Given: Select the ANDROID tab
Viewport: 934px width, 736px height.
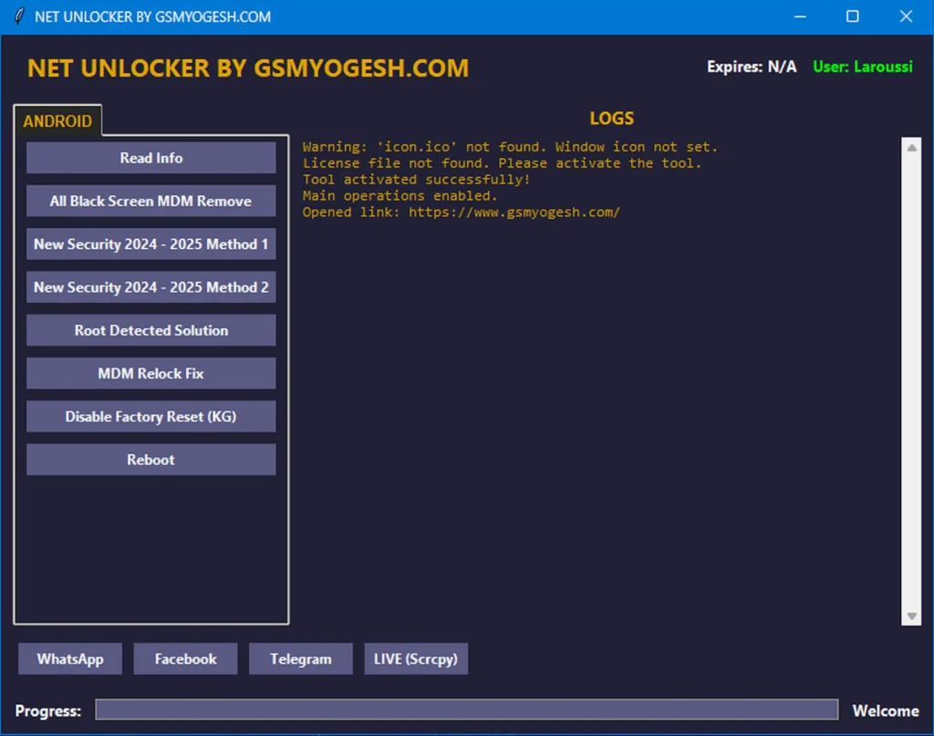Looking at the screenshot, I should 57,121.
